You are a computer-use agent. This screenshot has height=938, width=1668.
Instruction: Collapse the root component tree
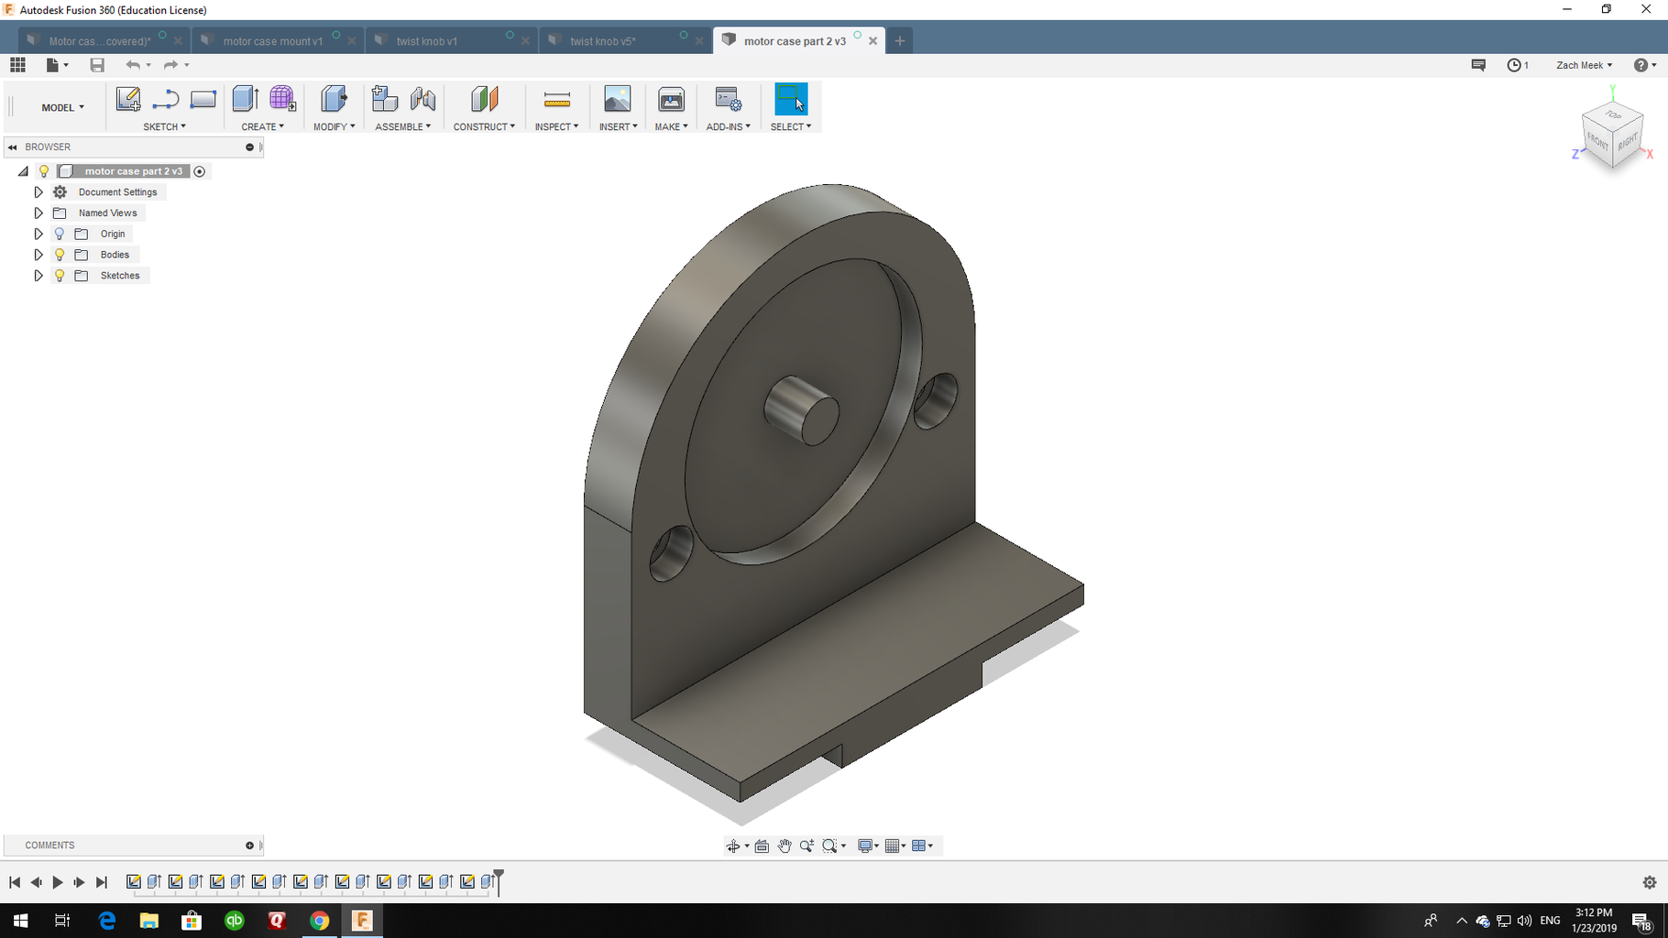(23, 171)
